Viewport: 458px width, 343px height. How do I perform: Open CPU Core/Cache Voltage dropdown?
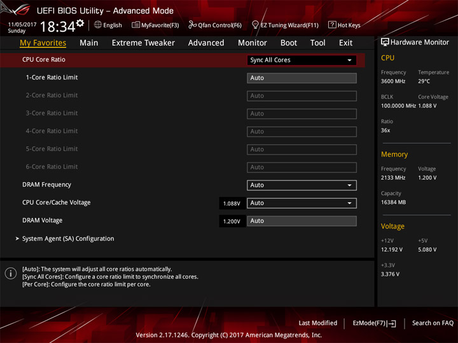[x=302, y=203]
